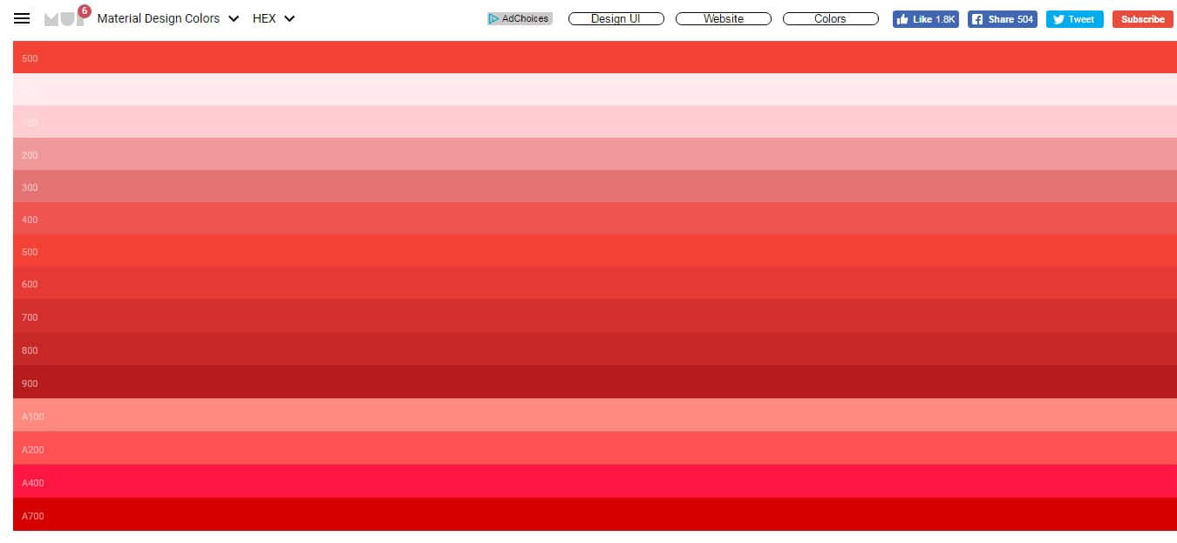
Task: Open the HEX color format dropdown
Action: tap(274, 18)
